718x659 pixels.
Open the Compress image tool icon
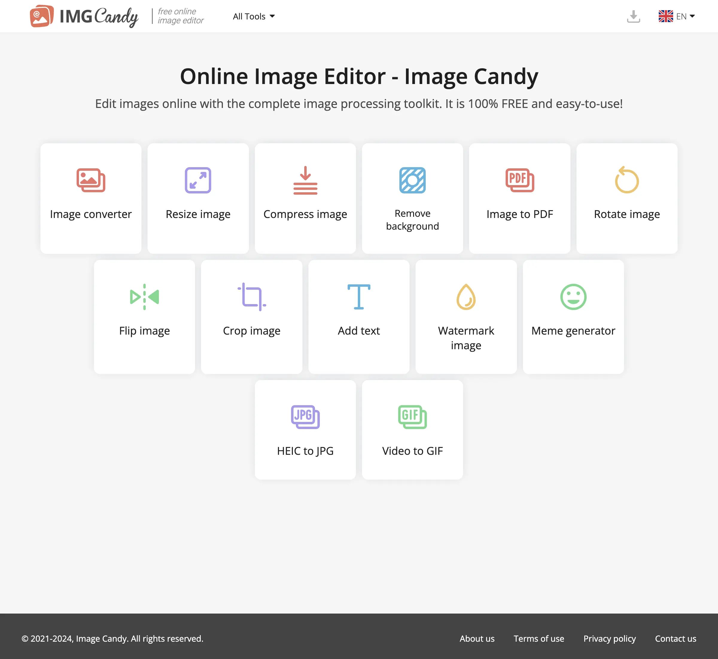coord(305,180)
